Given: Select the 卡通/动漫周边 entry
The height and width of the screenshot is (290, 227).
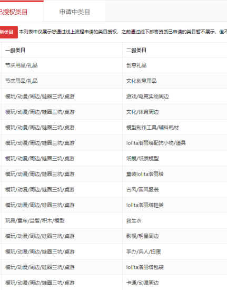Looking at the screenshot, I should [142, 283].
